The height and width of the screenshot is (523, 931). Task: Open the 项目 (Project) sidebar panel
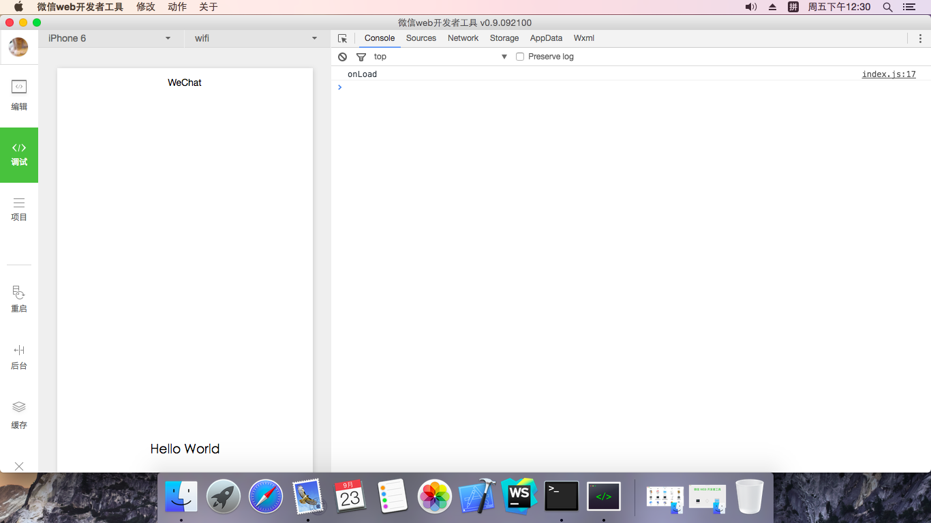pyautogui.click(x=19, y=209)
